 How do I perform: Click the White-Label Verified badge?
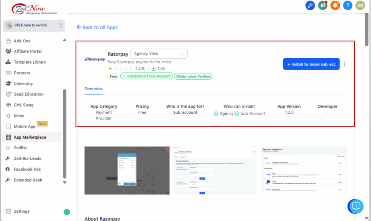(193, 76)
